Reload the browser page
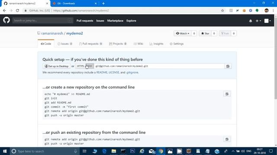The image size is (277, 155). (x=17, y=10)
